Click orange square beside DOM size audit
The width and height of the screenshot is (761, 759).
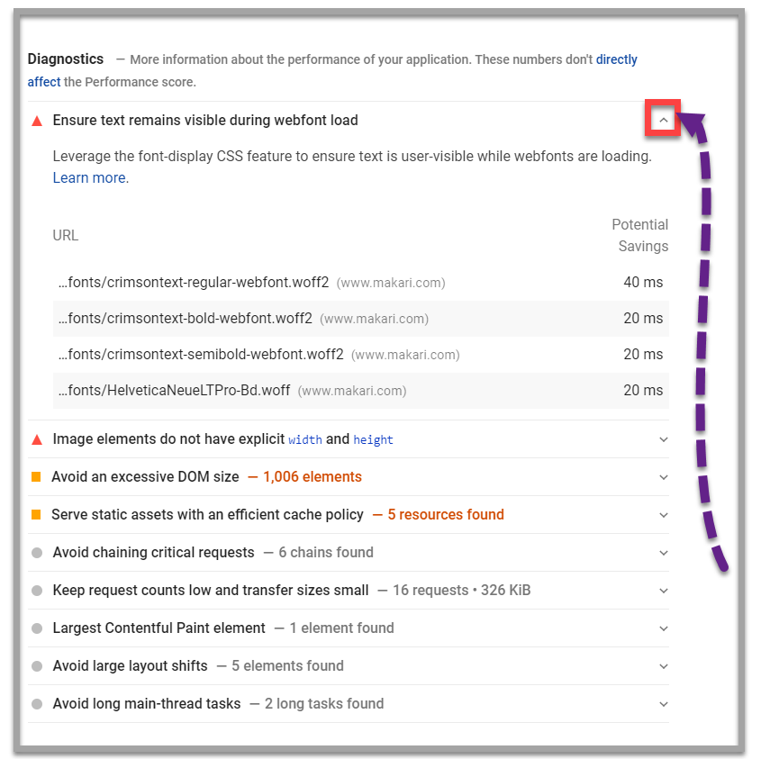(x=37, y=477)
